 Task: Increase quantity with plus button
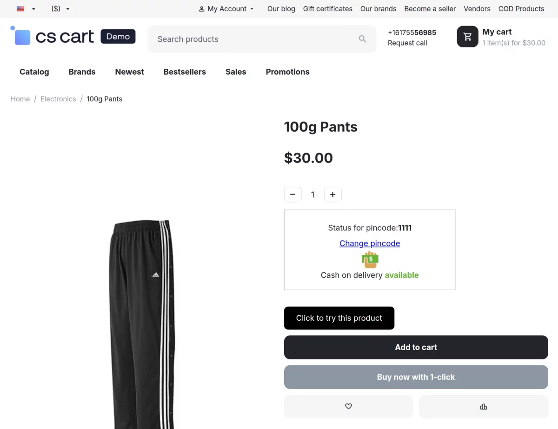[332, 195]
